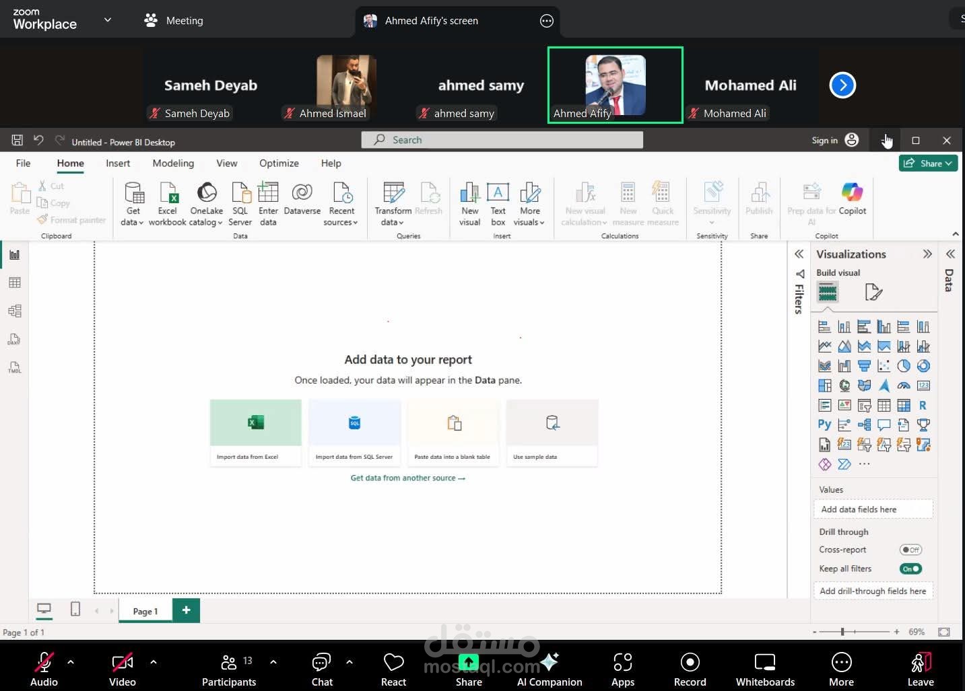The height and width of the screenshot is (691, 965).
Task: Select the Stacked bar chart visual
Action: pyautogui.click(x=824, y=327)
